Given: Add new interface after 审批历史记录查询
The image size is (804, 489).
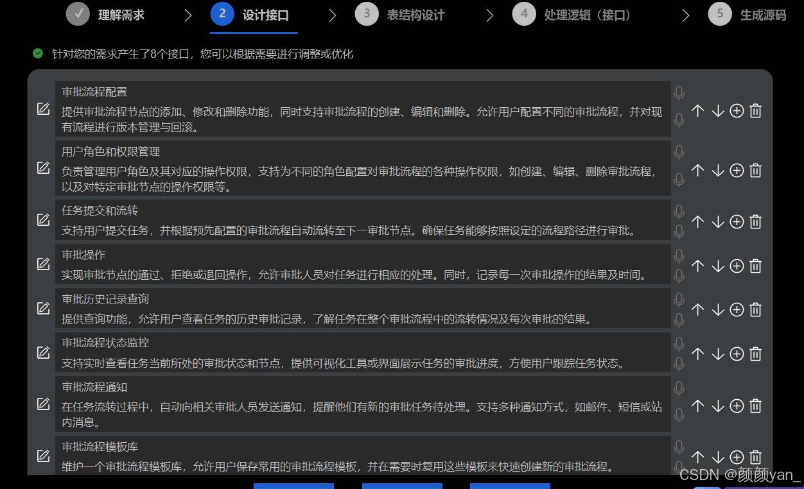Looking at the screenshot, I should 737,309.
